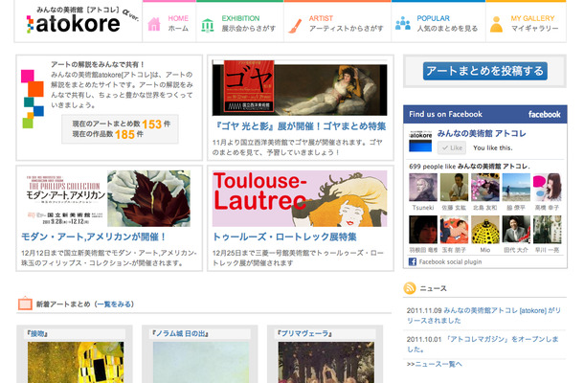584x383 pixels.
Task: Click the 接吻 artwork thumbnail
Action: point(76,362)
